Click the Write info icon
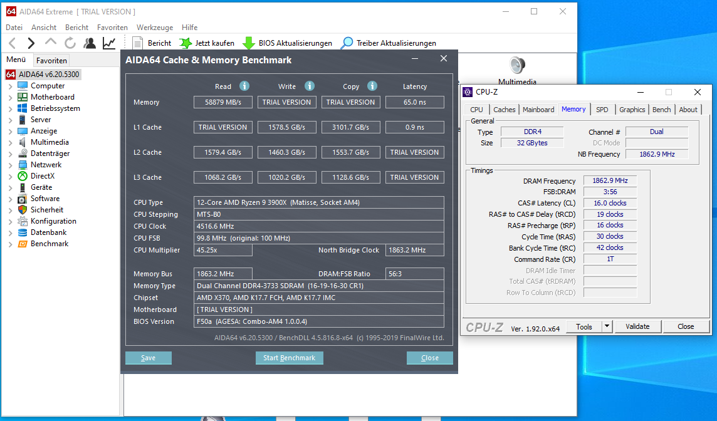This screenshot has height=421, width=717. point(310,86)
